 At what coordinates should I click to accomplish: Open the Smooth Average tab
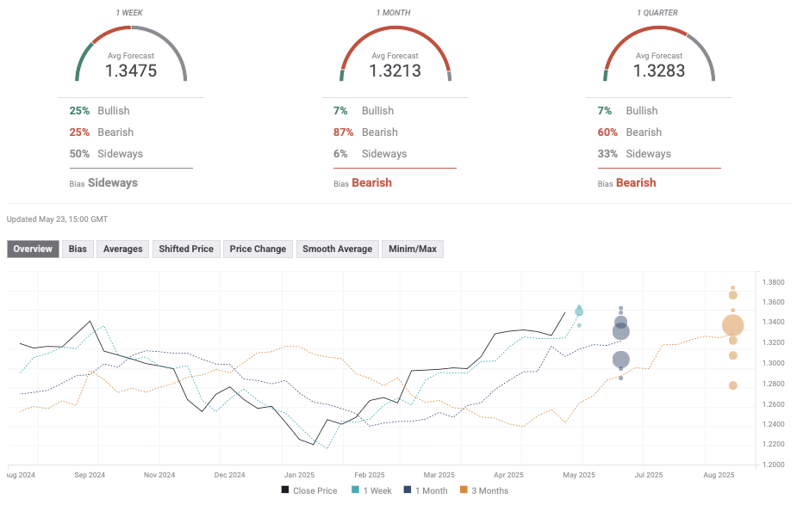click(x=337, y=249)
